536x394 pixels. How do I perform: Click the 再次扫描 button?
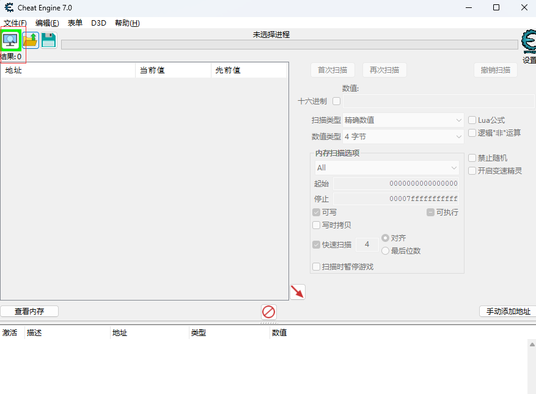(384, 70)
